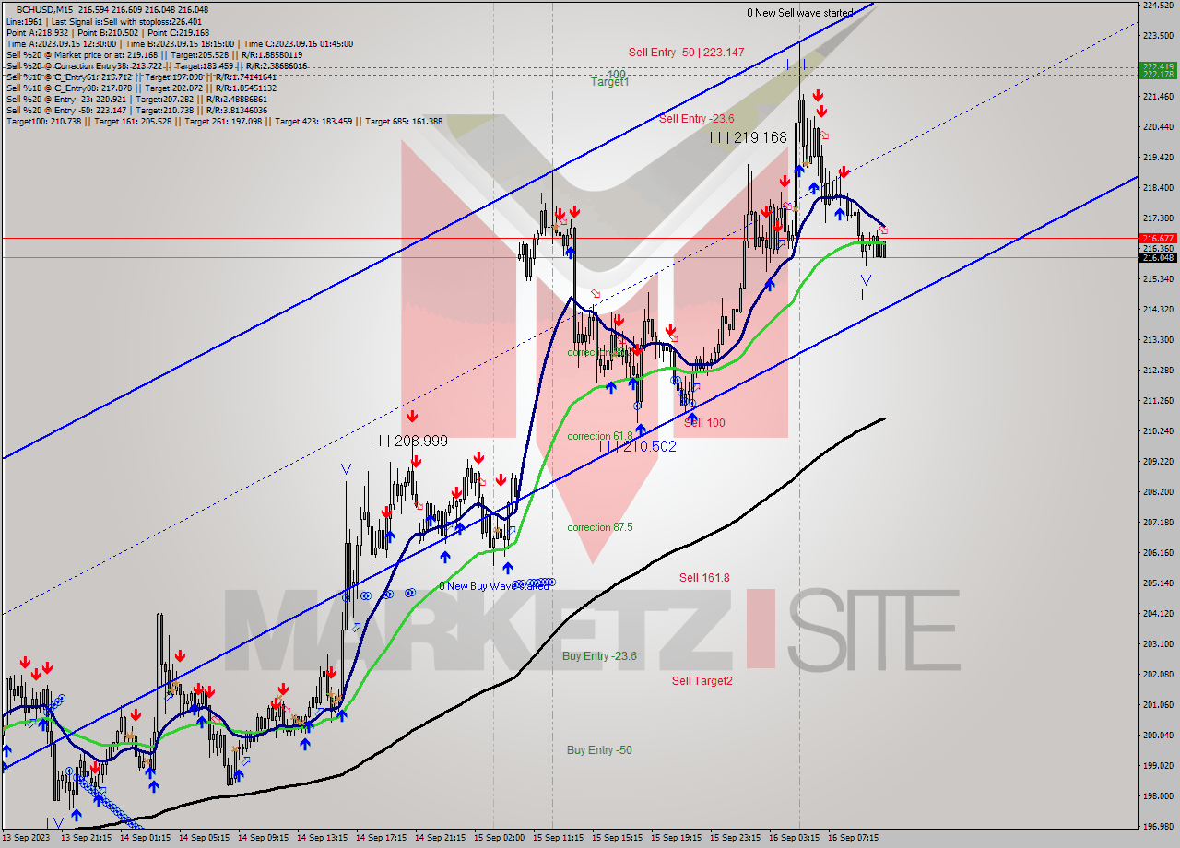Select the 'Buy Entry -50' label

599,750
